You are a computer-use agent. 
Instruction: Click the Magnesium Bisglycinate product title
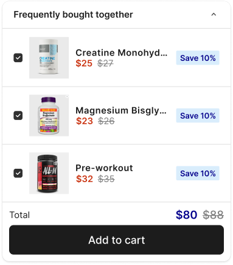[x=121, y=110]
